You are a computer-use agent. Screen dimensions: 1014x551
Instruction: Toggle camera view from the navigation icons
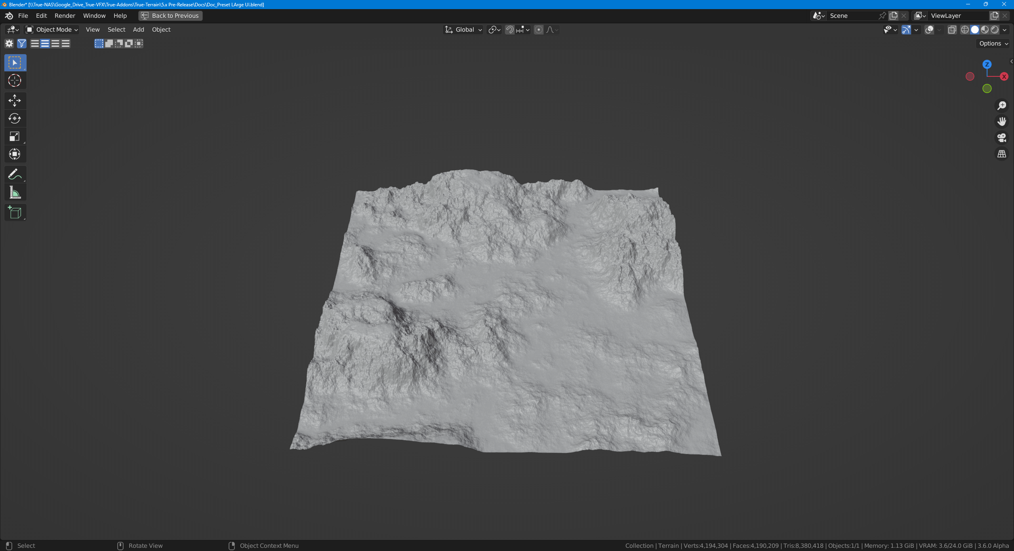click(x=1001, y=138)
